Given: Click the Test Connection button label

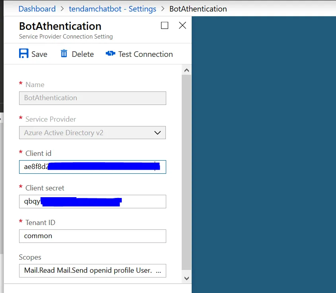Looking at the screenshot, I should click(146, 54).
